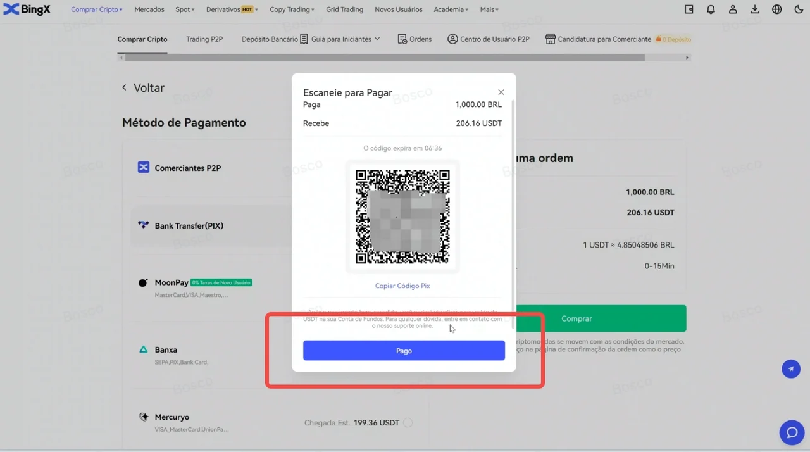This screenshot has width=810, height=452.
Task: Expand Guia para Iniciantes dropdown
Action: [345, 39]
